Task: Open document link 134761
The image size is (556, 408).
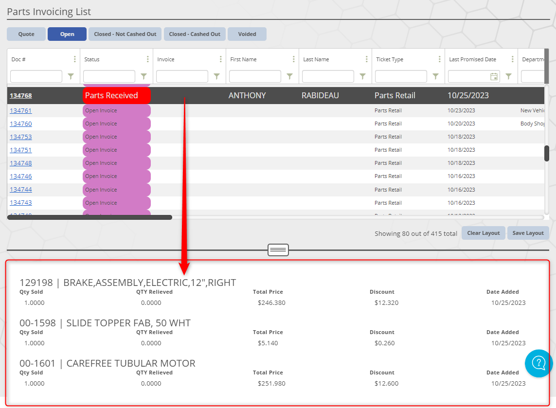Action: coord(21,110)
